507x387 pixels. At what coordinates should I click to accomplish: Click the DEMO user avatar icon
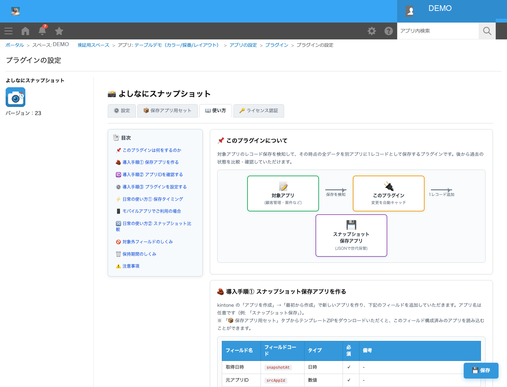pyautogui.click(x=410, y=11)
